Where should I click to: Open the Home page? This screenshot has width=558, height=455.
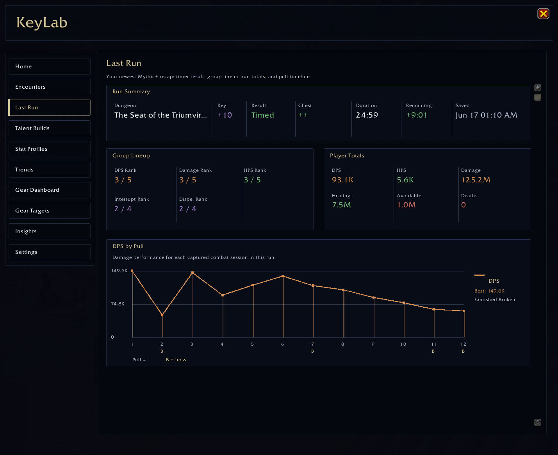(x=50, y=66)
